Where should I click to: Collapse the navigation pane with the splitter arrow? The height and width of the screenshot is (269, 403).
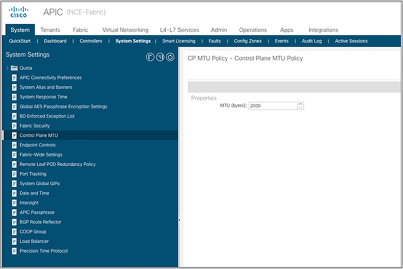[179, 220]
